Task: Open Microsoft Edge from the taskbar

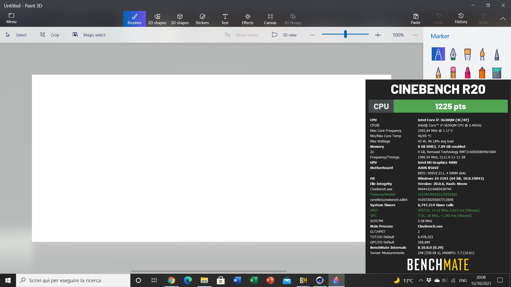Action: tap(188, 280)
